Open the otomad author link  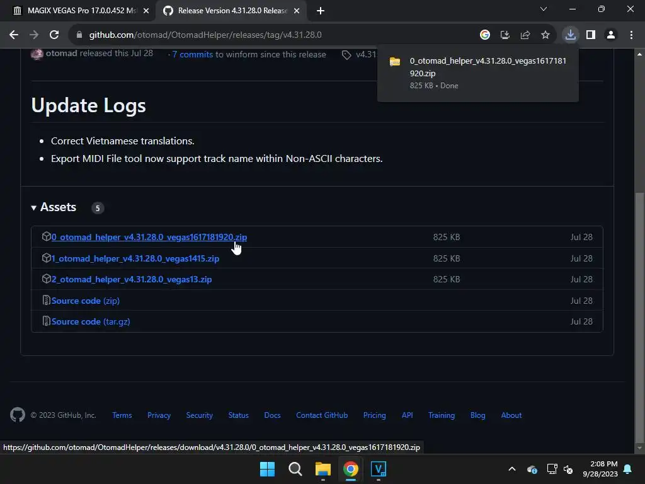tap(61, 54)
